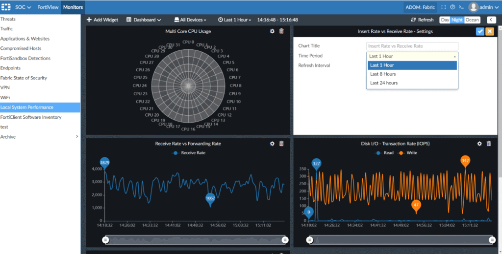Image resolution: width=502 pixels, height=254 pixels.
Task: Toggle Write series in Disk I/O legend
Action: point(411,153)
